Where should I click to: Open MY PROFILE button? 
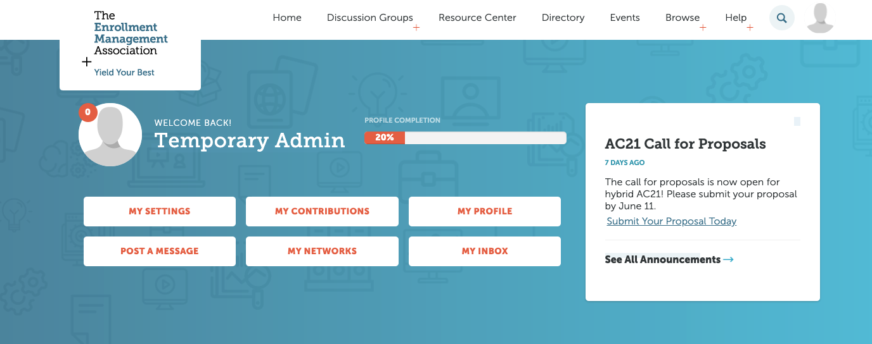[485, 211]
